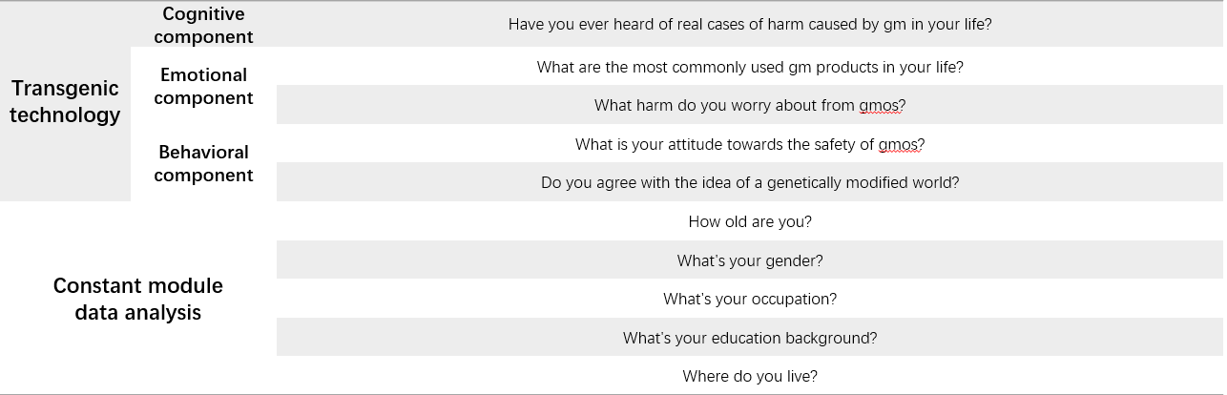This screenshot has width=1227, height=395.
Task: Click the Transgenic technology row header
Action: (x=65, y=102)
